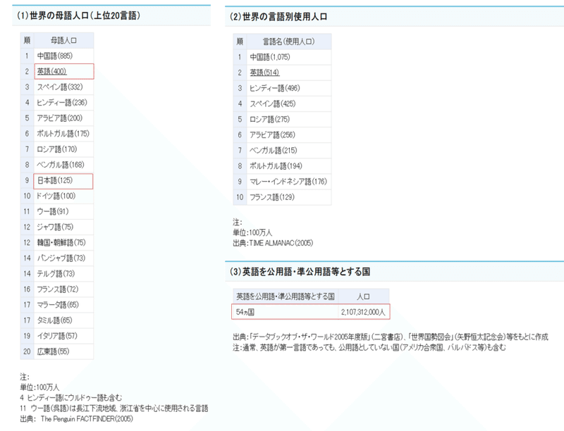Select the スペイン語(425) cell

point(289,104)
